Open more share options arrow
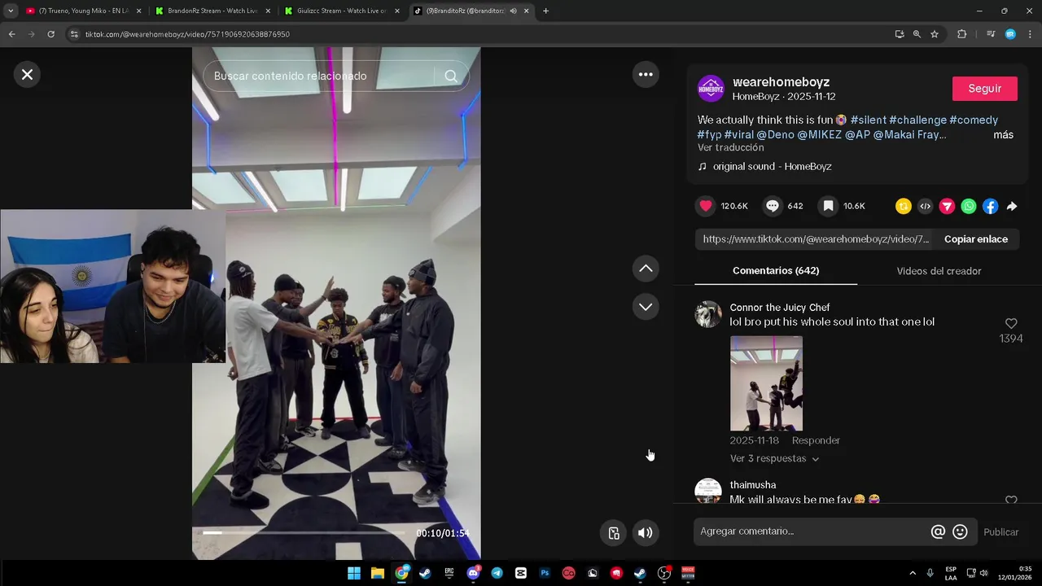Image resolution: width=1042 pixels, height=586 pixels. coord(1012,207)
